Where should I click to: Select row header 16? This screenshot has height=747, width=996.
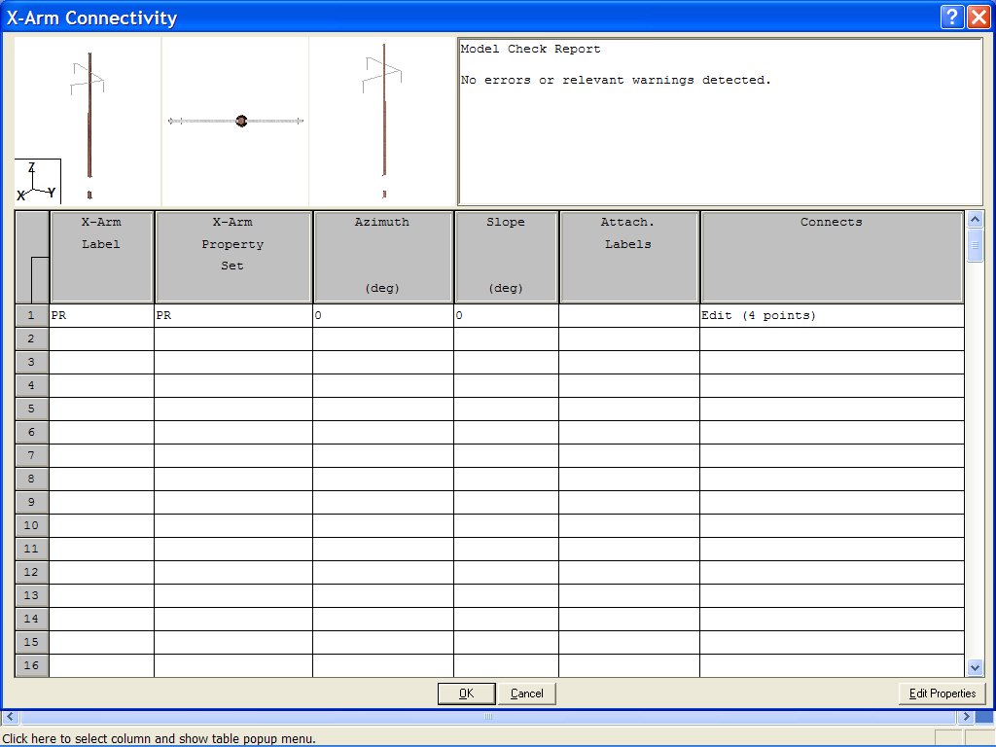click(32, 665)
